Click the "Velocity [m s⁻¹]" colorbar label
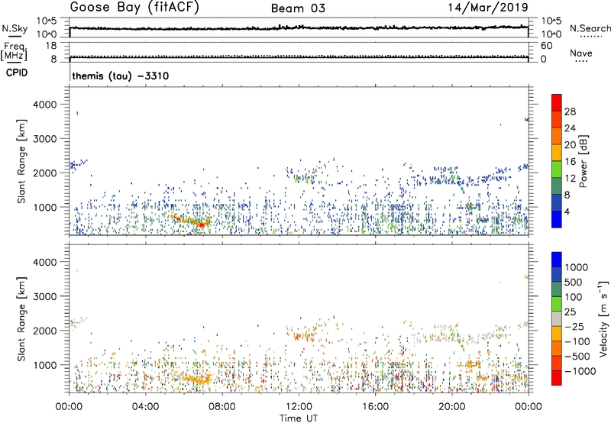Image resolution: width=611 pixels, height=423 pixels. point(604,318)
